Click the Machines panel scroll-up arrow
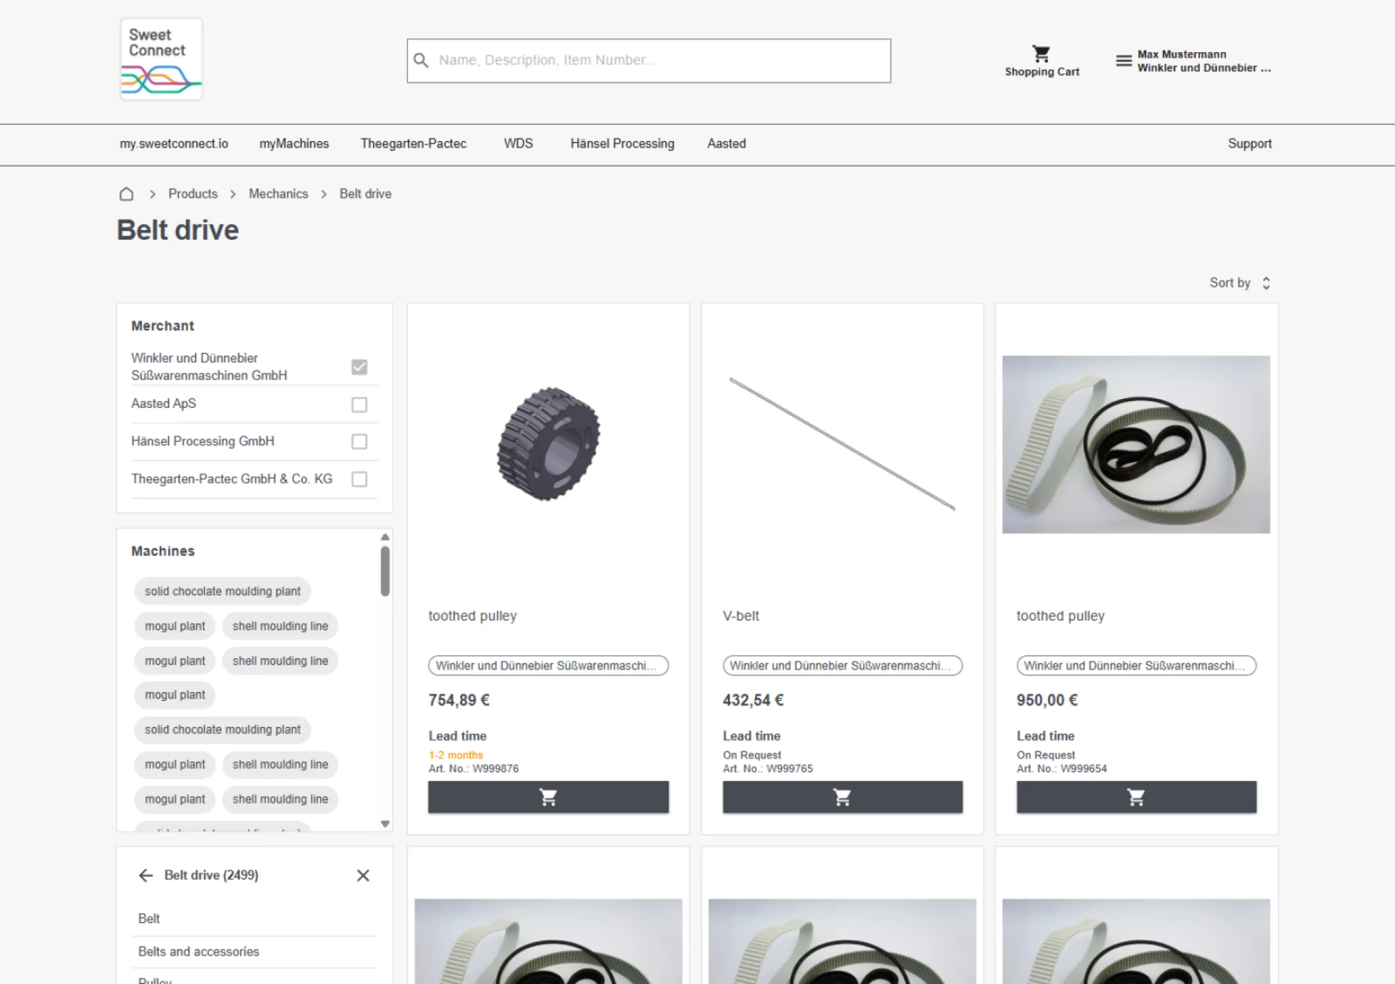Screen dimensions: 1395x984 coord(385,537)
